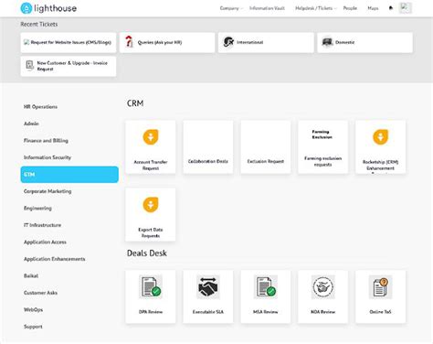Viewport: 433px width, 344px height.
Task: Click the MSA Review document icon
Action: tap(266, 286)
